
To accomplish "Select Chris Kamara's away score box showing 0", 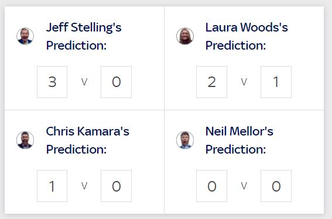I will click(117, 186).
